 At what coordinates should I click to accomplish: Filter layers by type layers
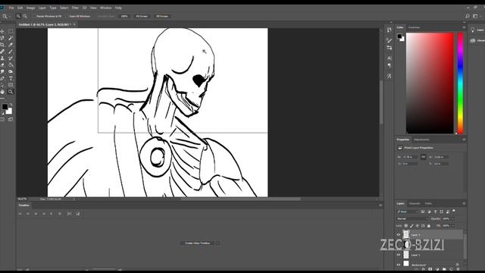(435, 212)
